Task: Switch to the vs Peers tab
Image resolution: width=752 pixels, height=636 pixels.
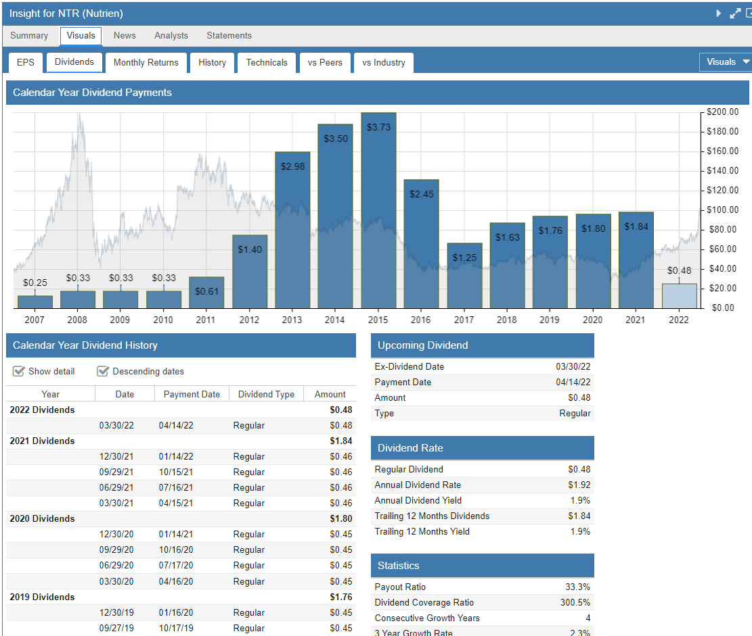Action: tap(325, 62)
